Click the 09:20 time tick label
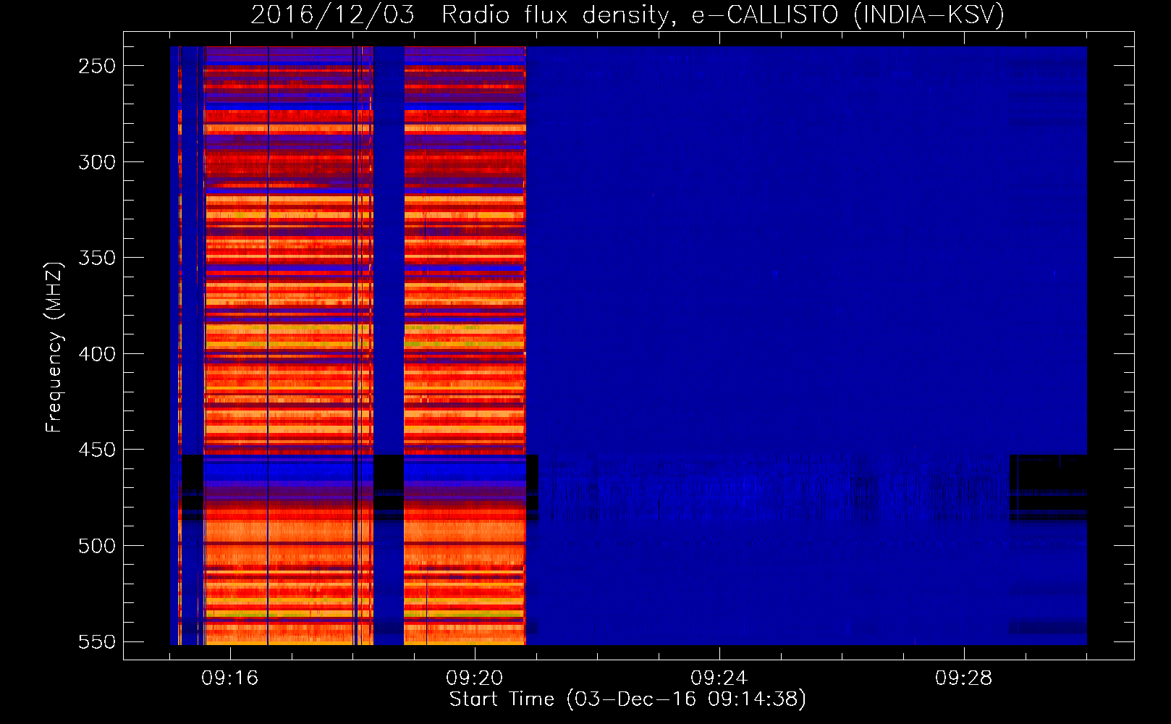Viewport: 1171px width, 724px height. tap(475, 678)
